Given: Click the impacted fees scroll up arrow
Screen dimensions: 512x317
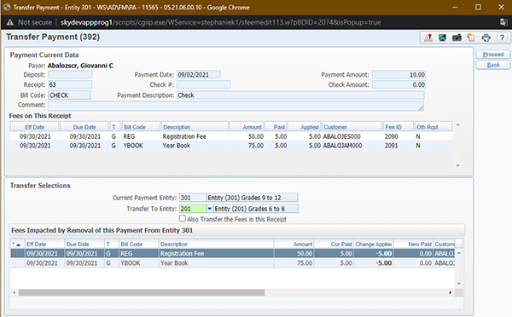Looking at the screenshot, I should click(459, 253).
